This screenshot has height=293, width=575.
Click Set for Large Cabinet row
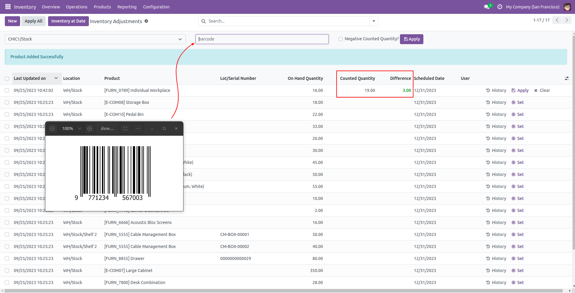pyautogui.click(x=518, y=270)
